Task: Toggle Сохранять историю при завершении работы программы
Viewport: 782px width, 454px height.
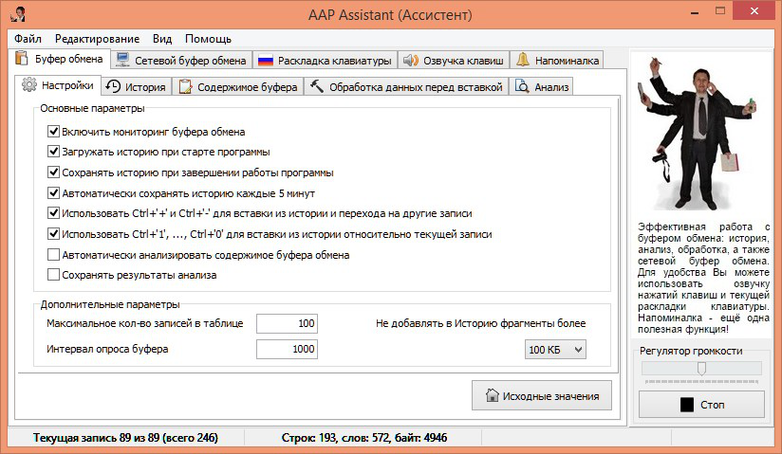Action: point(53,172)
